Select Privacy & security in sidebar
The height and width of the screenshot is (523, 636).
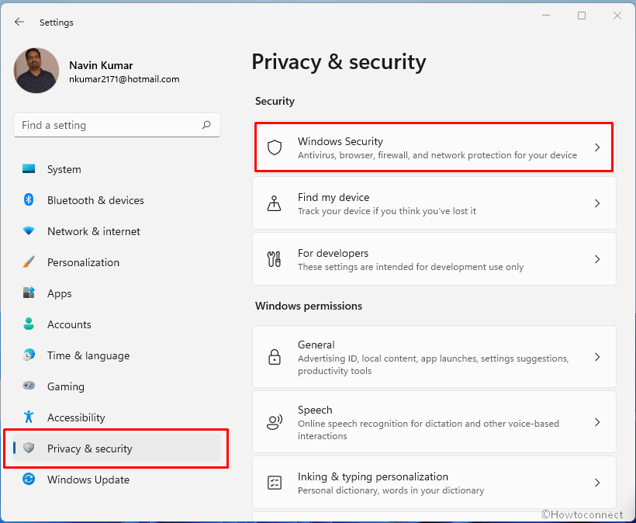tap(117, 449)
